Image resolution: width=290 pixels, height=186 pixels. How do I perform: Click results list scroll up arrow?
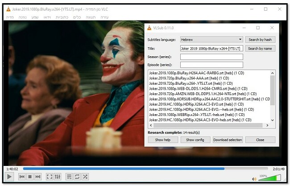(273, 73)
